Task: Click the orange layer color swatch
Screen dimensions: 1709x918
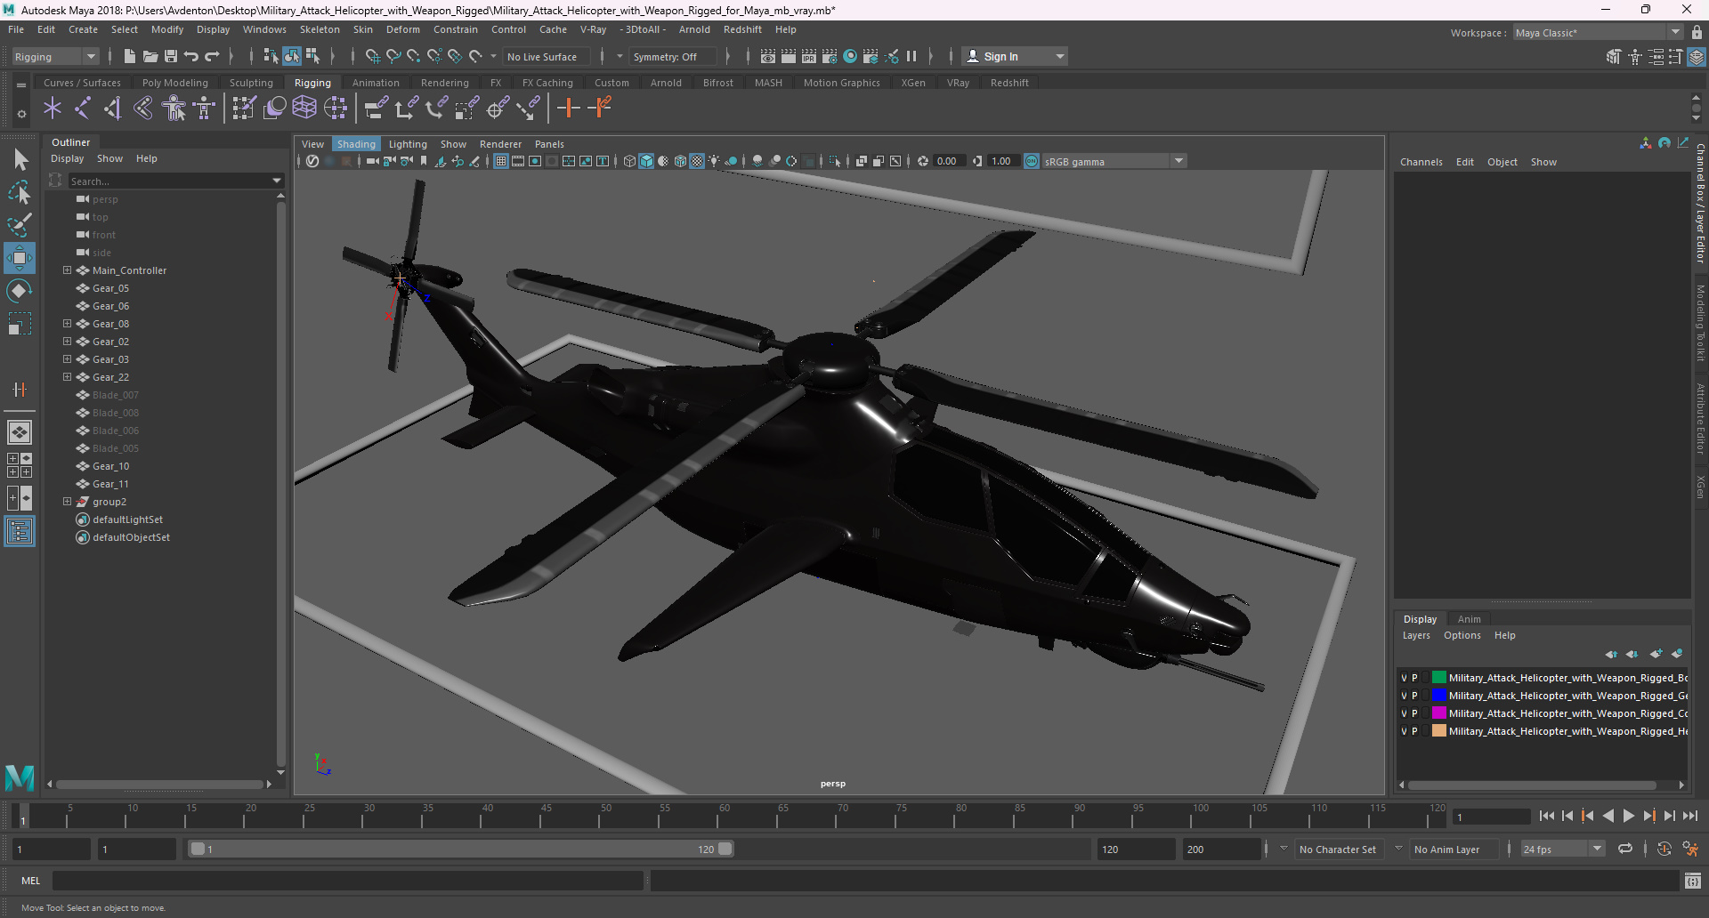Action: (x=1438, y=731)
